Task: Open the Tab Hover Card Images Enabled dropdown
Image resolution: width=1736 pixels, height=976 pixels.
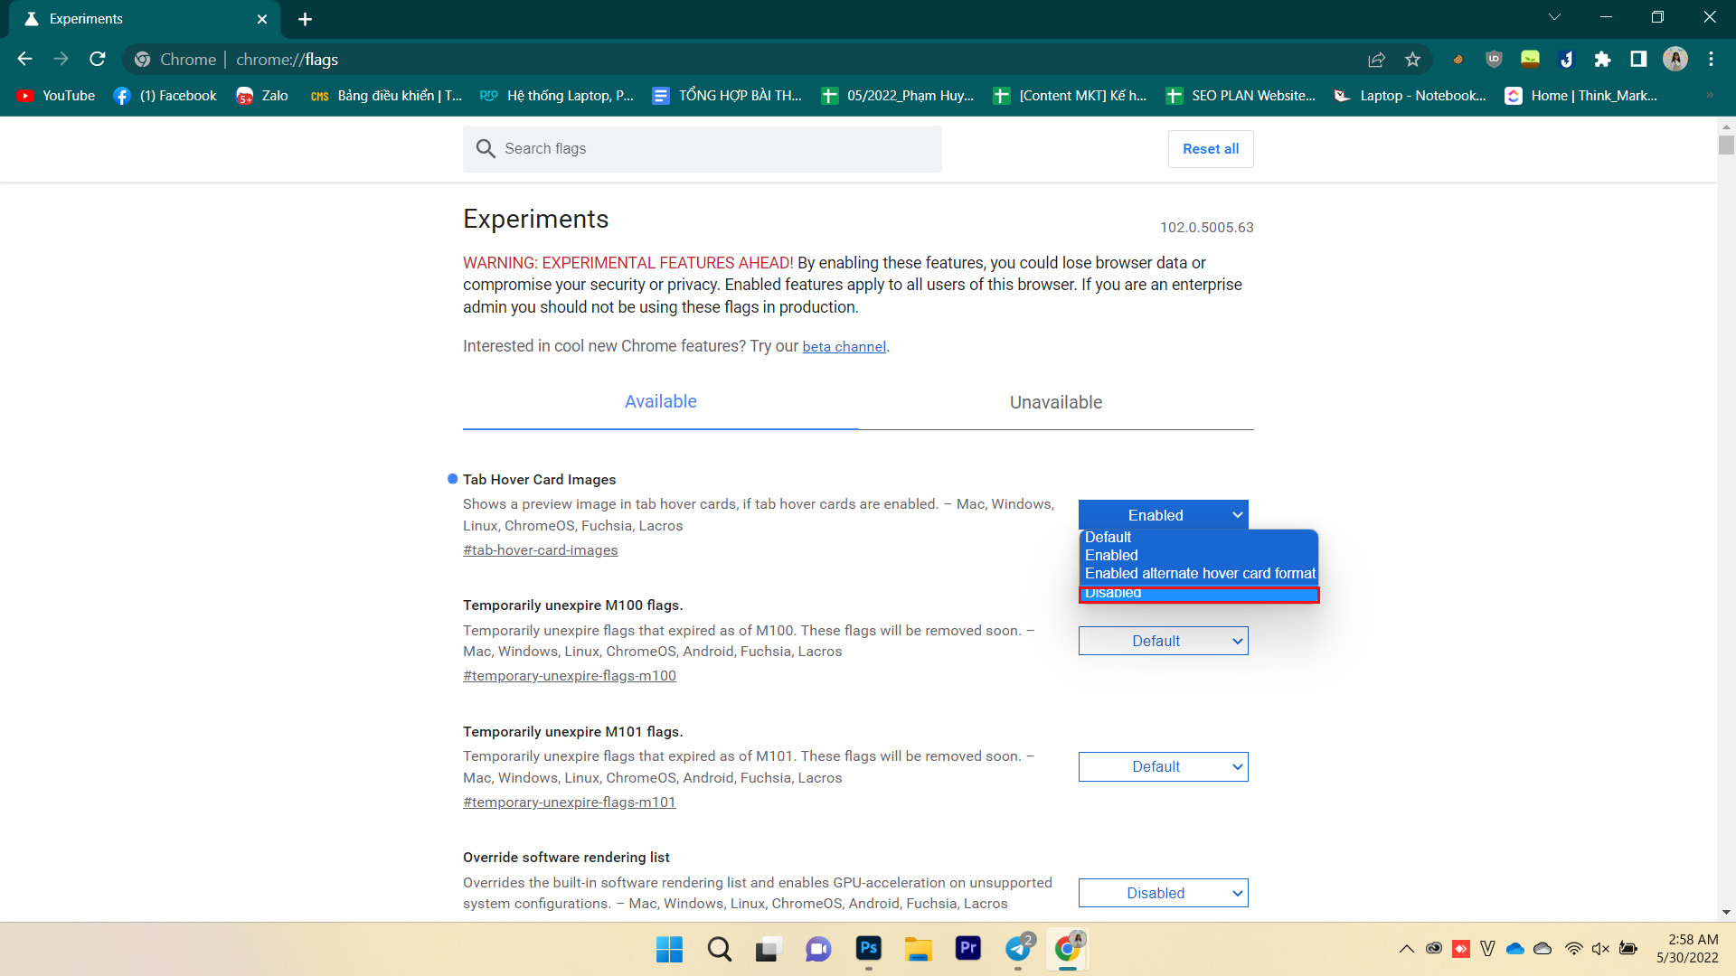Action: coord(1163,515)
